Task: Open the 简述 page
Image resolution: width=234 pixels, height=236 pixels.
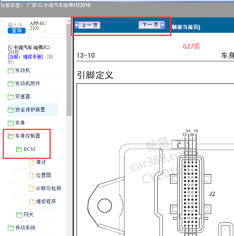Action: tap(41, 162)
